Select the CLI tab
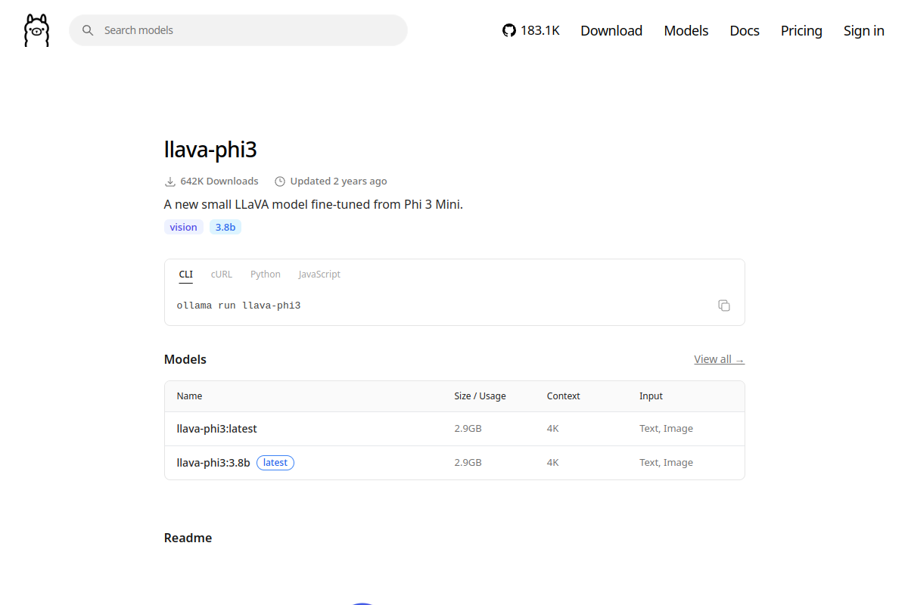This screenshot has width=908, height=605. coord(186,275)
